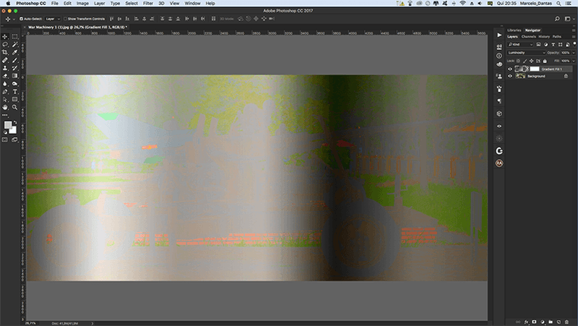
Task: Open the Edit Toolbar three-dots button
Action: coord(5,115)
